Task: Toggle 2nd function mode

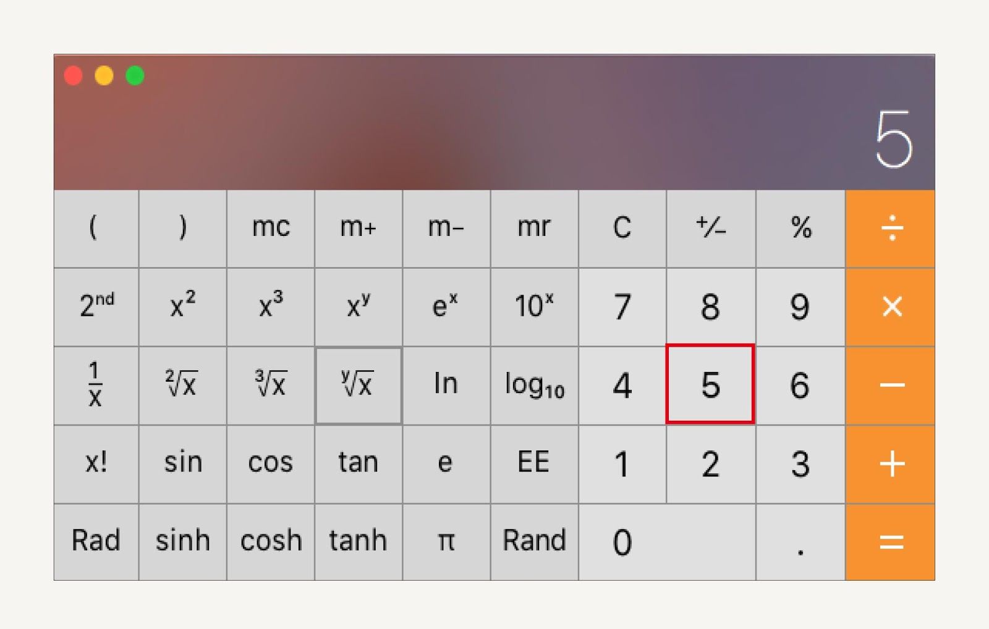Action: click(96, 307)
